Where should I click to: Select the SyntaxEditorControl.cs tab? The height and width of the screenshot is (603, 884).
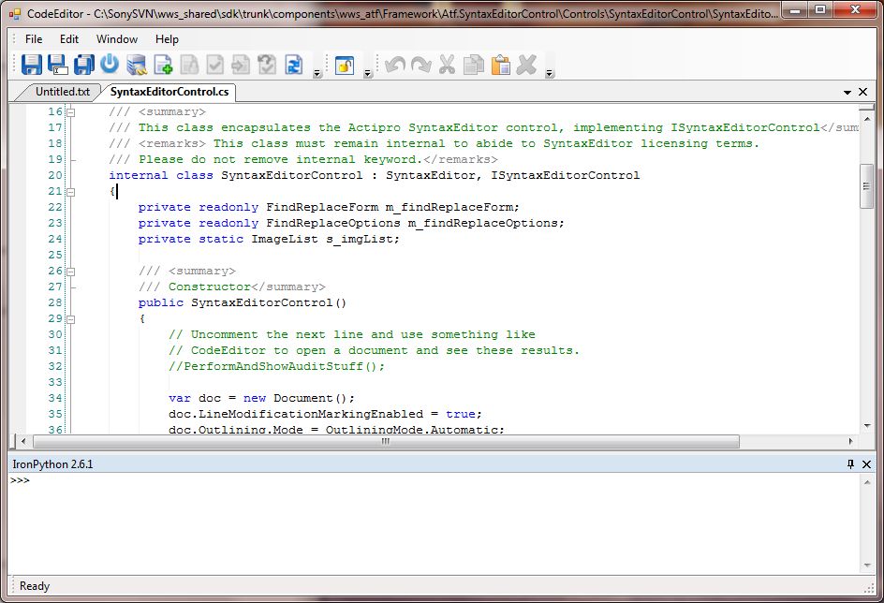coord(169,92)
